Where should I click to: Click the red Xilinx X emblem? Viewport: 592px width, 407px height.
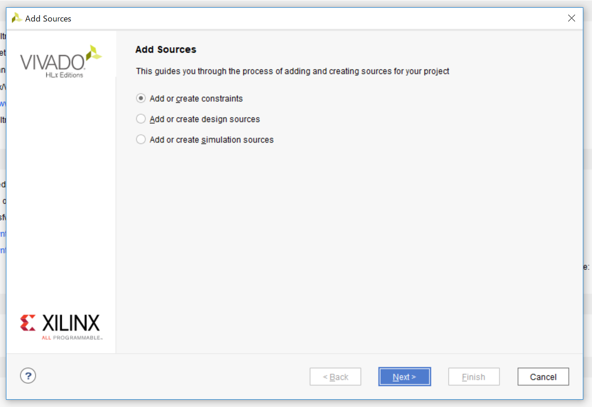(x=28, y=323)
